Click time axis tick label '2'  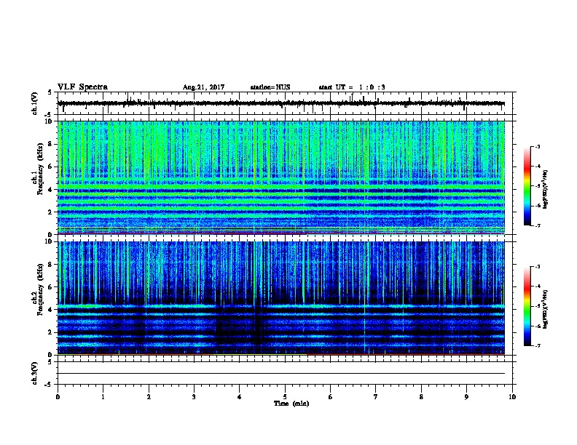(149, 397)
